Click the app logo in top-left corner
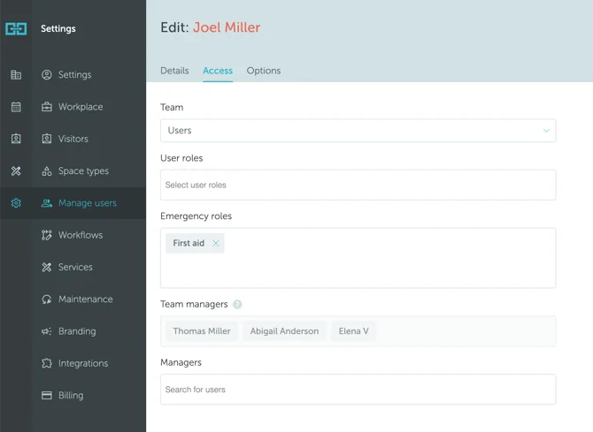The height and width of the screenshot is (432, 593). 16,29
